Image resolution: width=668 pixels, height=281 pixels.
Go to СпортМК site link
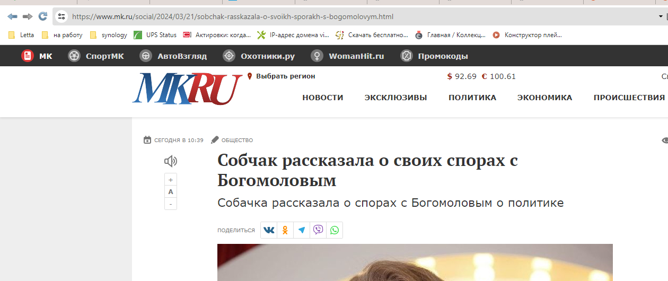point(96,56)
